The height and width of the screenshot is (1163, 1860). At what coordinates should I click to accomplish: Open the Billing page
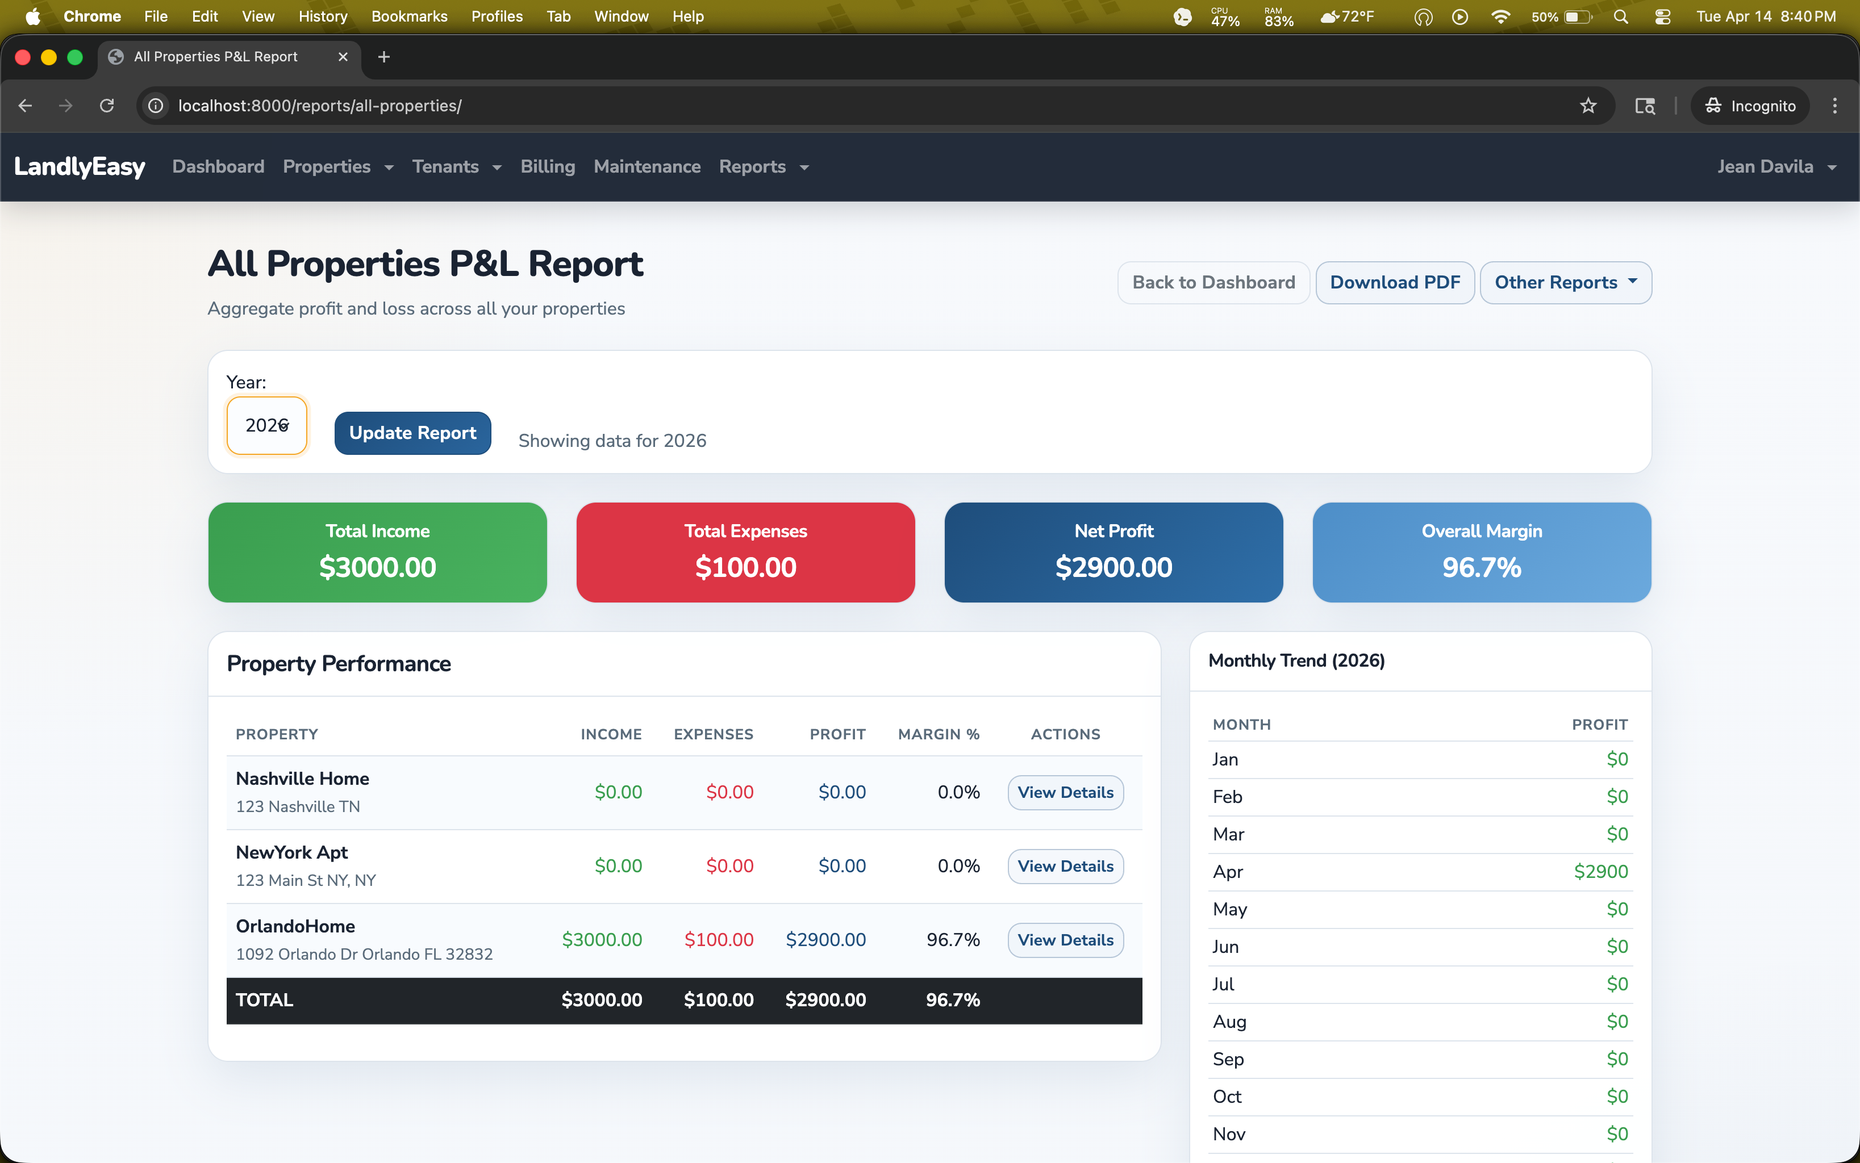(x=547, y=166)
